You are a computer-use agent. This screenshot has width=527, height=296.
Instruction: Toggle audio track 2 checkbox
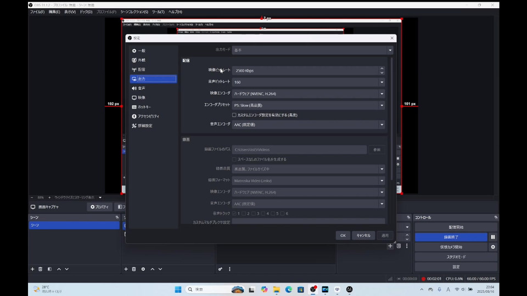(244, 213)
